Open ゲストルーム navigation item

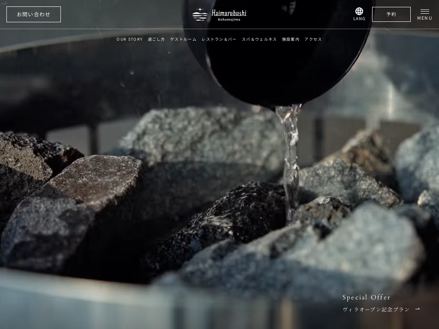coord(183,39)
